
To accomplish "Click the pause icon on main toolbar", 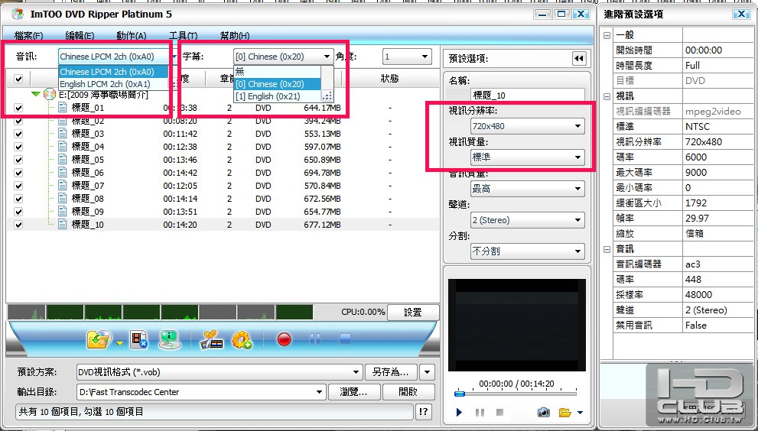I will click(x=314, y=339).
